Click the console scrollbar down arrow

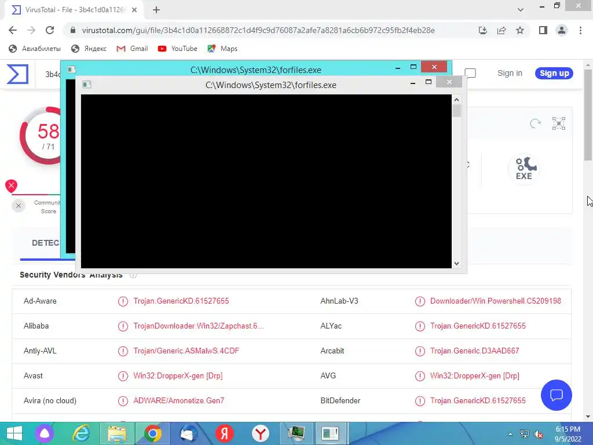click(456, 264)
